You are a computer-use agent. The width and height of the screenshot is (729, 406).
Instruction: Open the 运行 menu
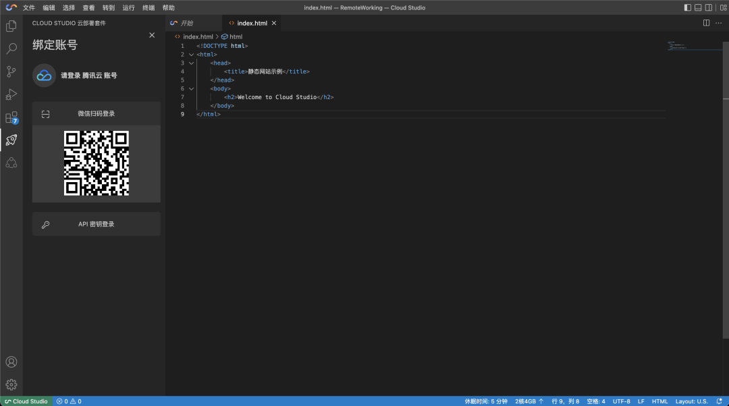click(128, 8)
